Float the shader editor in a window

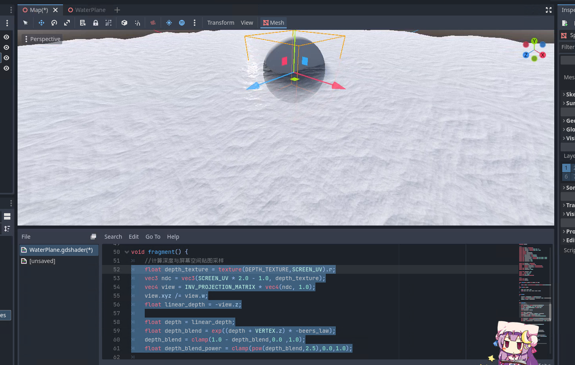(93, 237)
